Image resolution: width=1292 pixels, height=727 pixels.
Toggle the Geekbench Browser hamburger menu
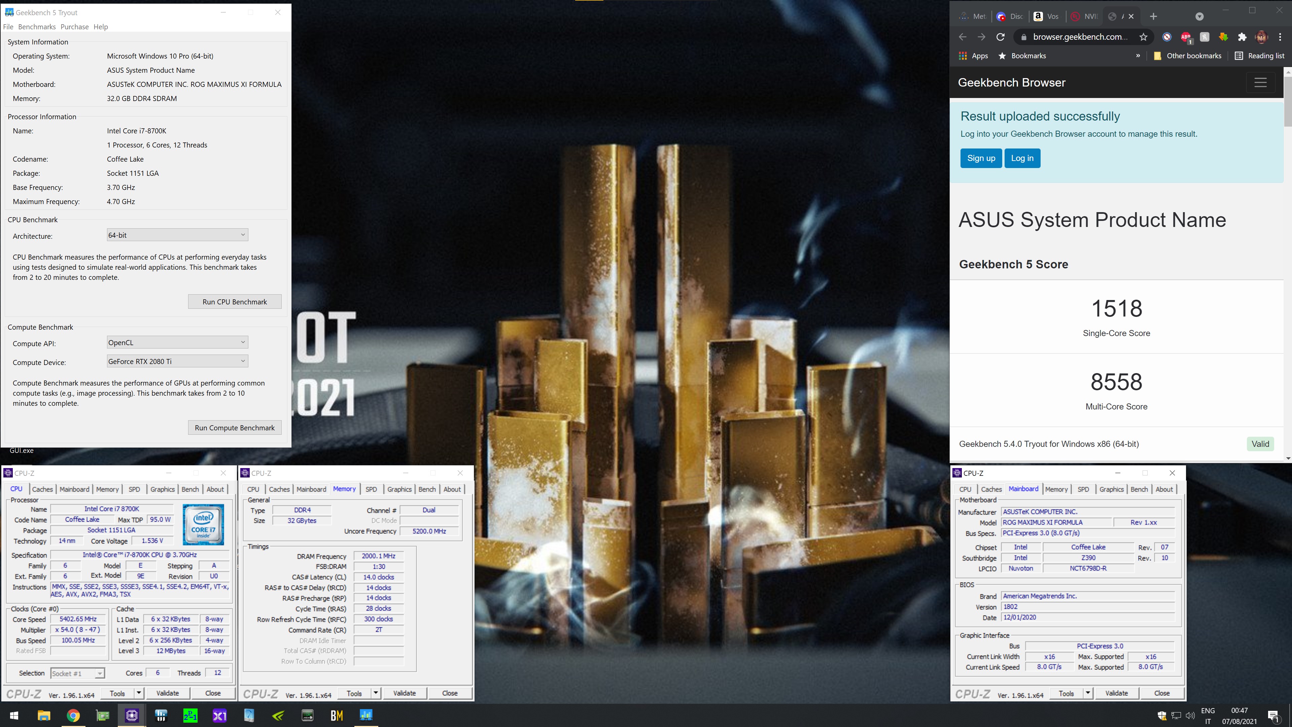point(1260,82)
